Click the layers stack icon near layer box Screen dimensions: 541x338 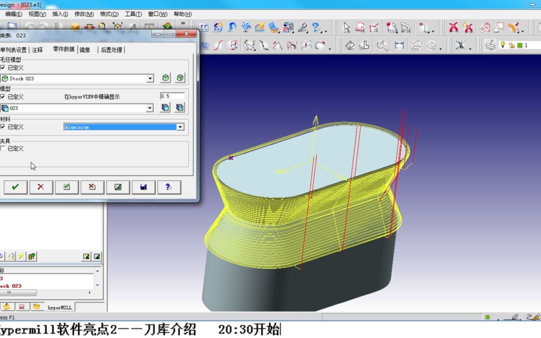pos(490,45)
